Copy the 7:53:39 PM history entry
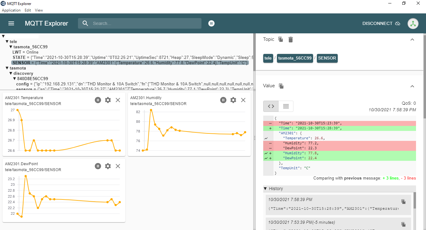Viewport: 426px width, 230px height. tap(404, 224)
